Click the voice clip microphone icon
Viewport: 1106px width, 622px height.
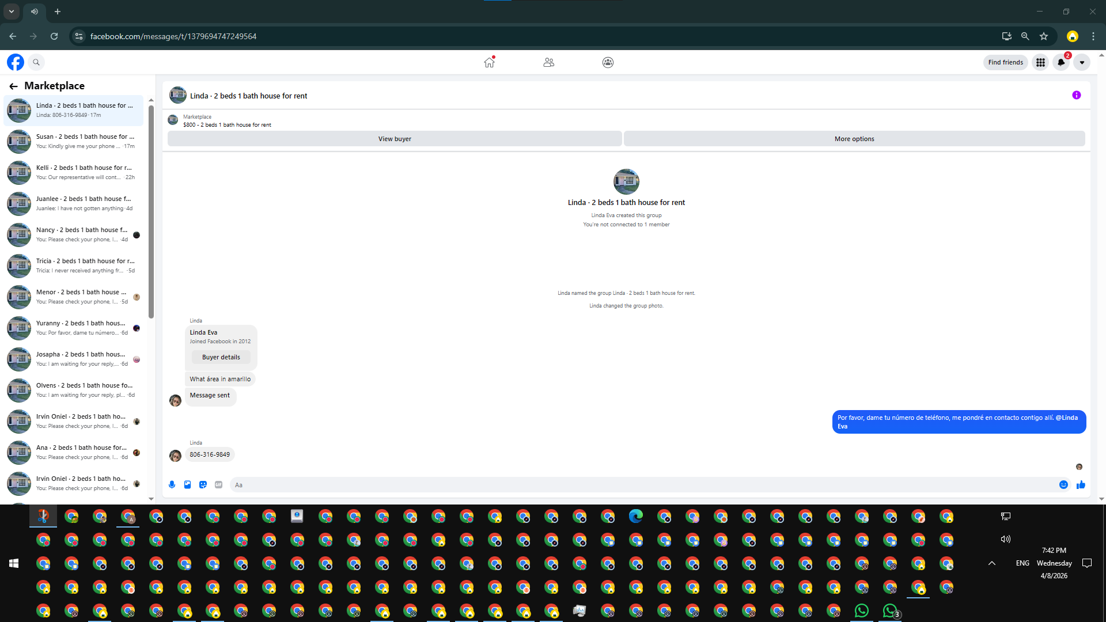pos(172,485)
